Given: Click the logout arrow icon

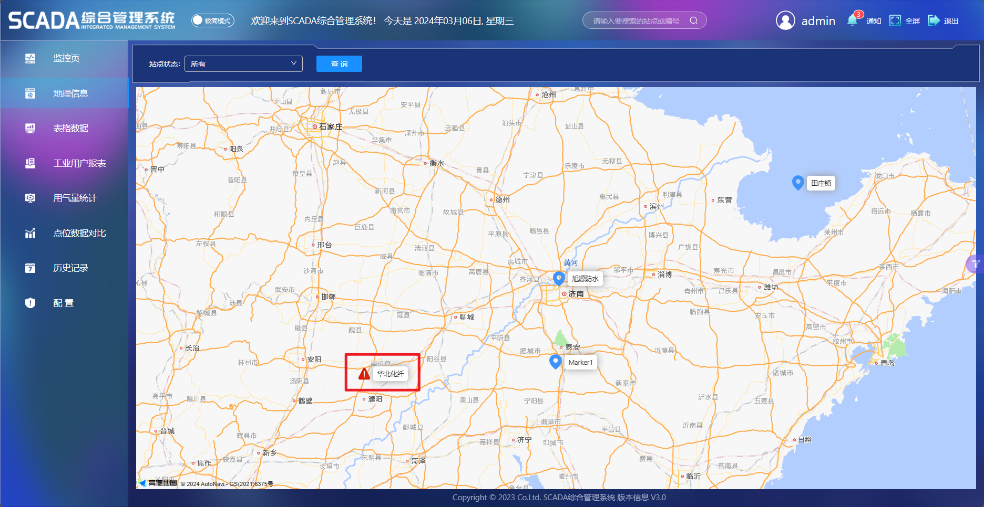Looking at the screenshot, I should pyautogui.click(x=934, y=20).
